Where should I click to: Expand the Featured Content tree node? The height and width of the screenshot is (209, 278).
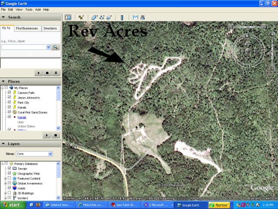pos(6,178)
